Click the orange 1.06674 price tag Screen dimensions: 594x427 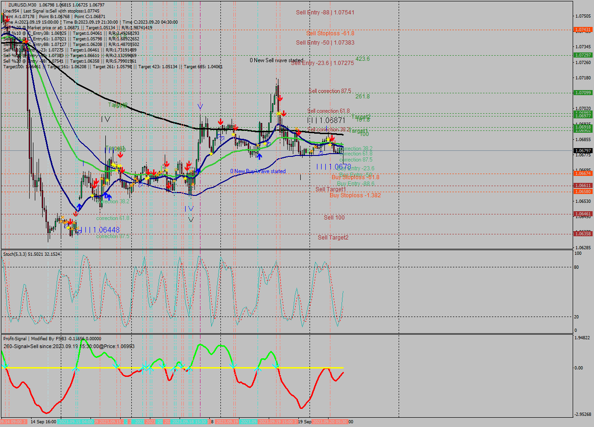click(x=583, y=173)
